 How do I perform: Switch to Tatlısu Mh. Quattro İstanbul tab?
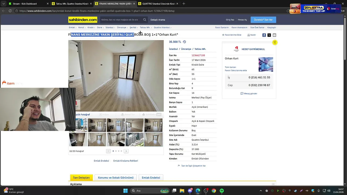pos(72,4)
